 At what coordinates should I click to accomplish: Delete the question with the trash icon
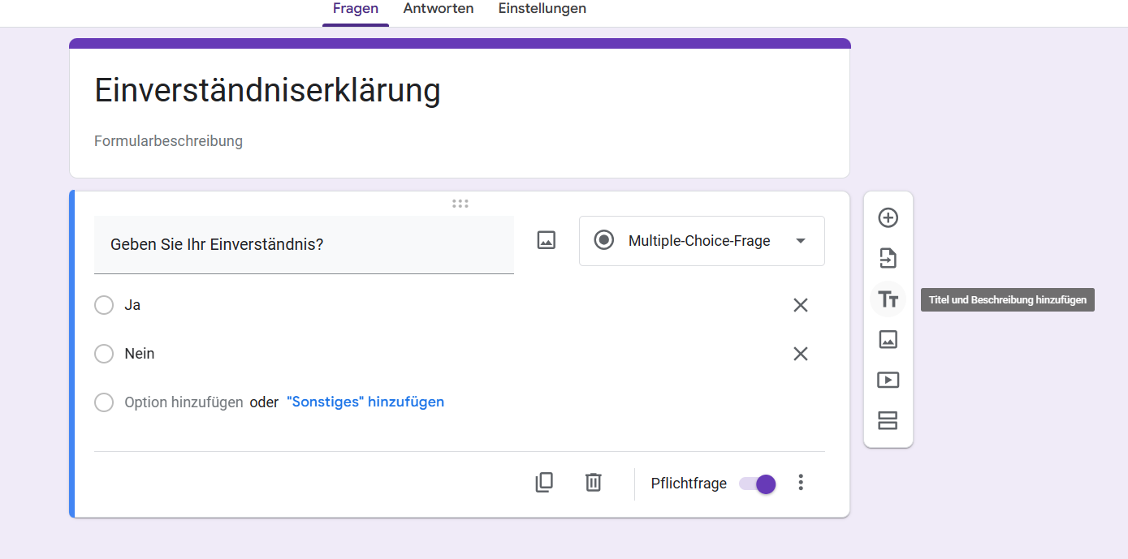594,483
